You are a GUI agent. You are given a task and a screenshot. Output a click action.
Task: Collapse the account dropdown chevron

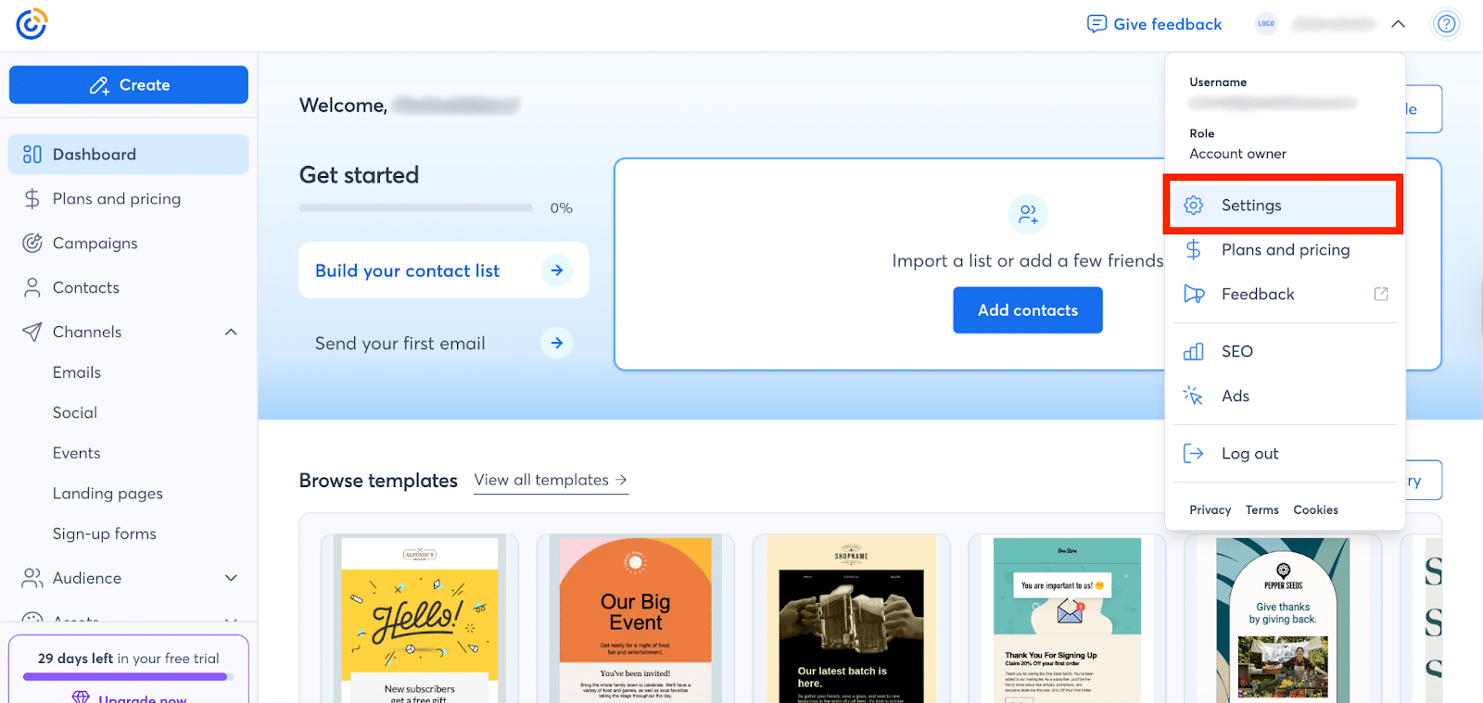pos(1398,24)
